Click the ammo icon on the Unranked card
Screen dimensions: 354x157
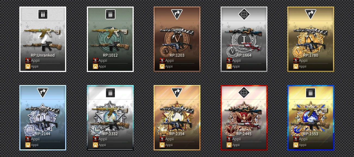(x=43, y=14)
